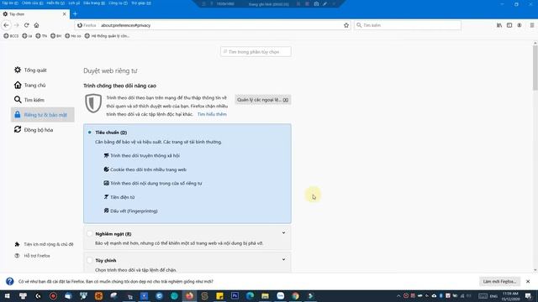538x302 pixels.
Task: Open the Firefox home page icon
Action: (x=36, y=25)
